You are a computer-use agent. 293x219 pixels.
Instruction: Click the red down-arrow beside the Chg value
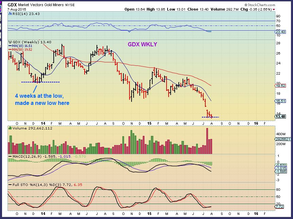[x=274, y=9]
